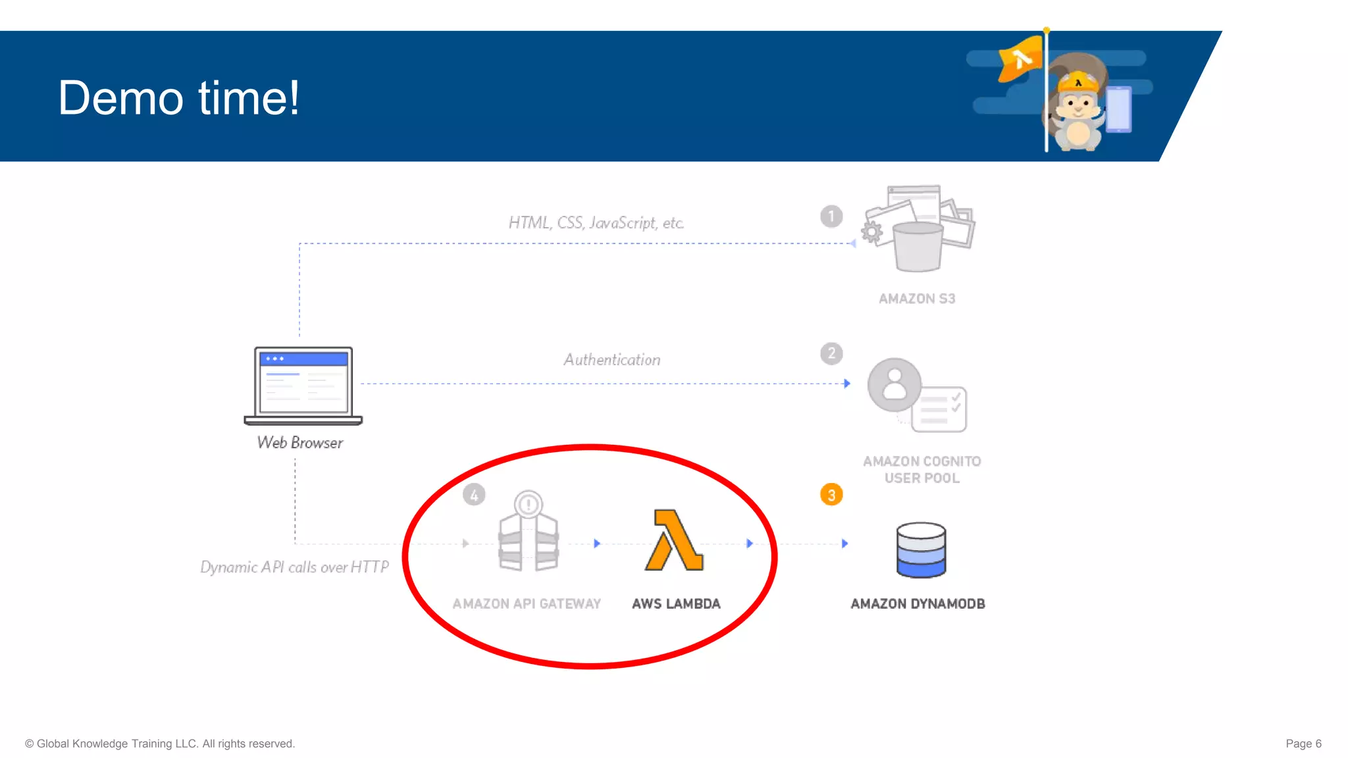Click the Amazon DynamoDB database icon
Screen dimensions: 1348x758
point(921,550)
